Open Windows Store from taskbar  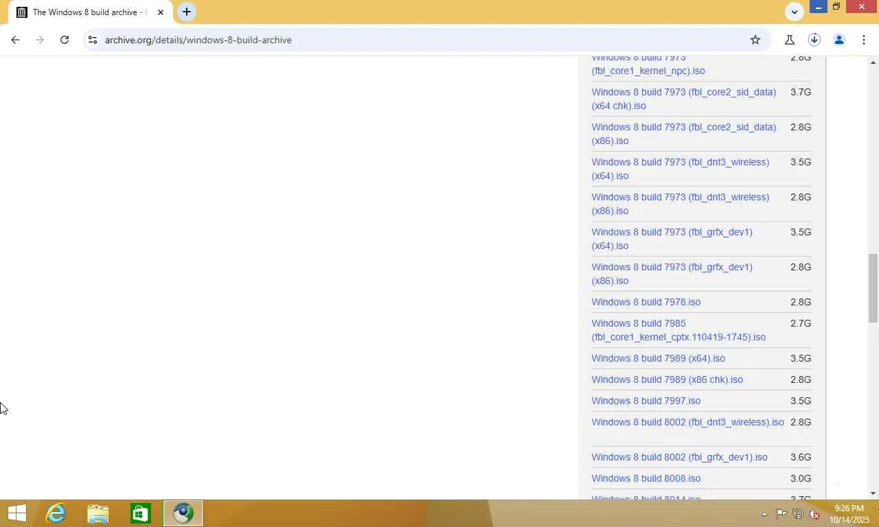[x=141, y=513]
